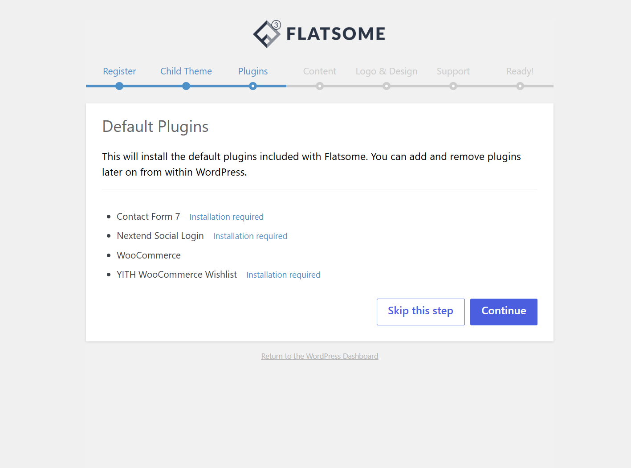This screenshot has width=631, height=468.
Task: Select the Logo & Design step label
Action: click(387, 71)
